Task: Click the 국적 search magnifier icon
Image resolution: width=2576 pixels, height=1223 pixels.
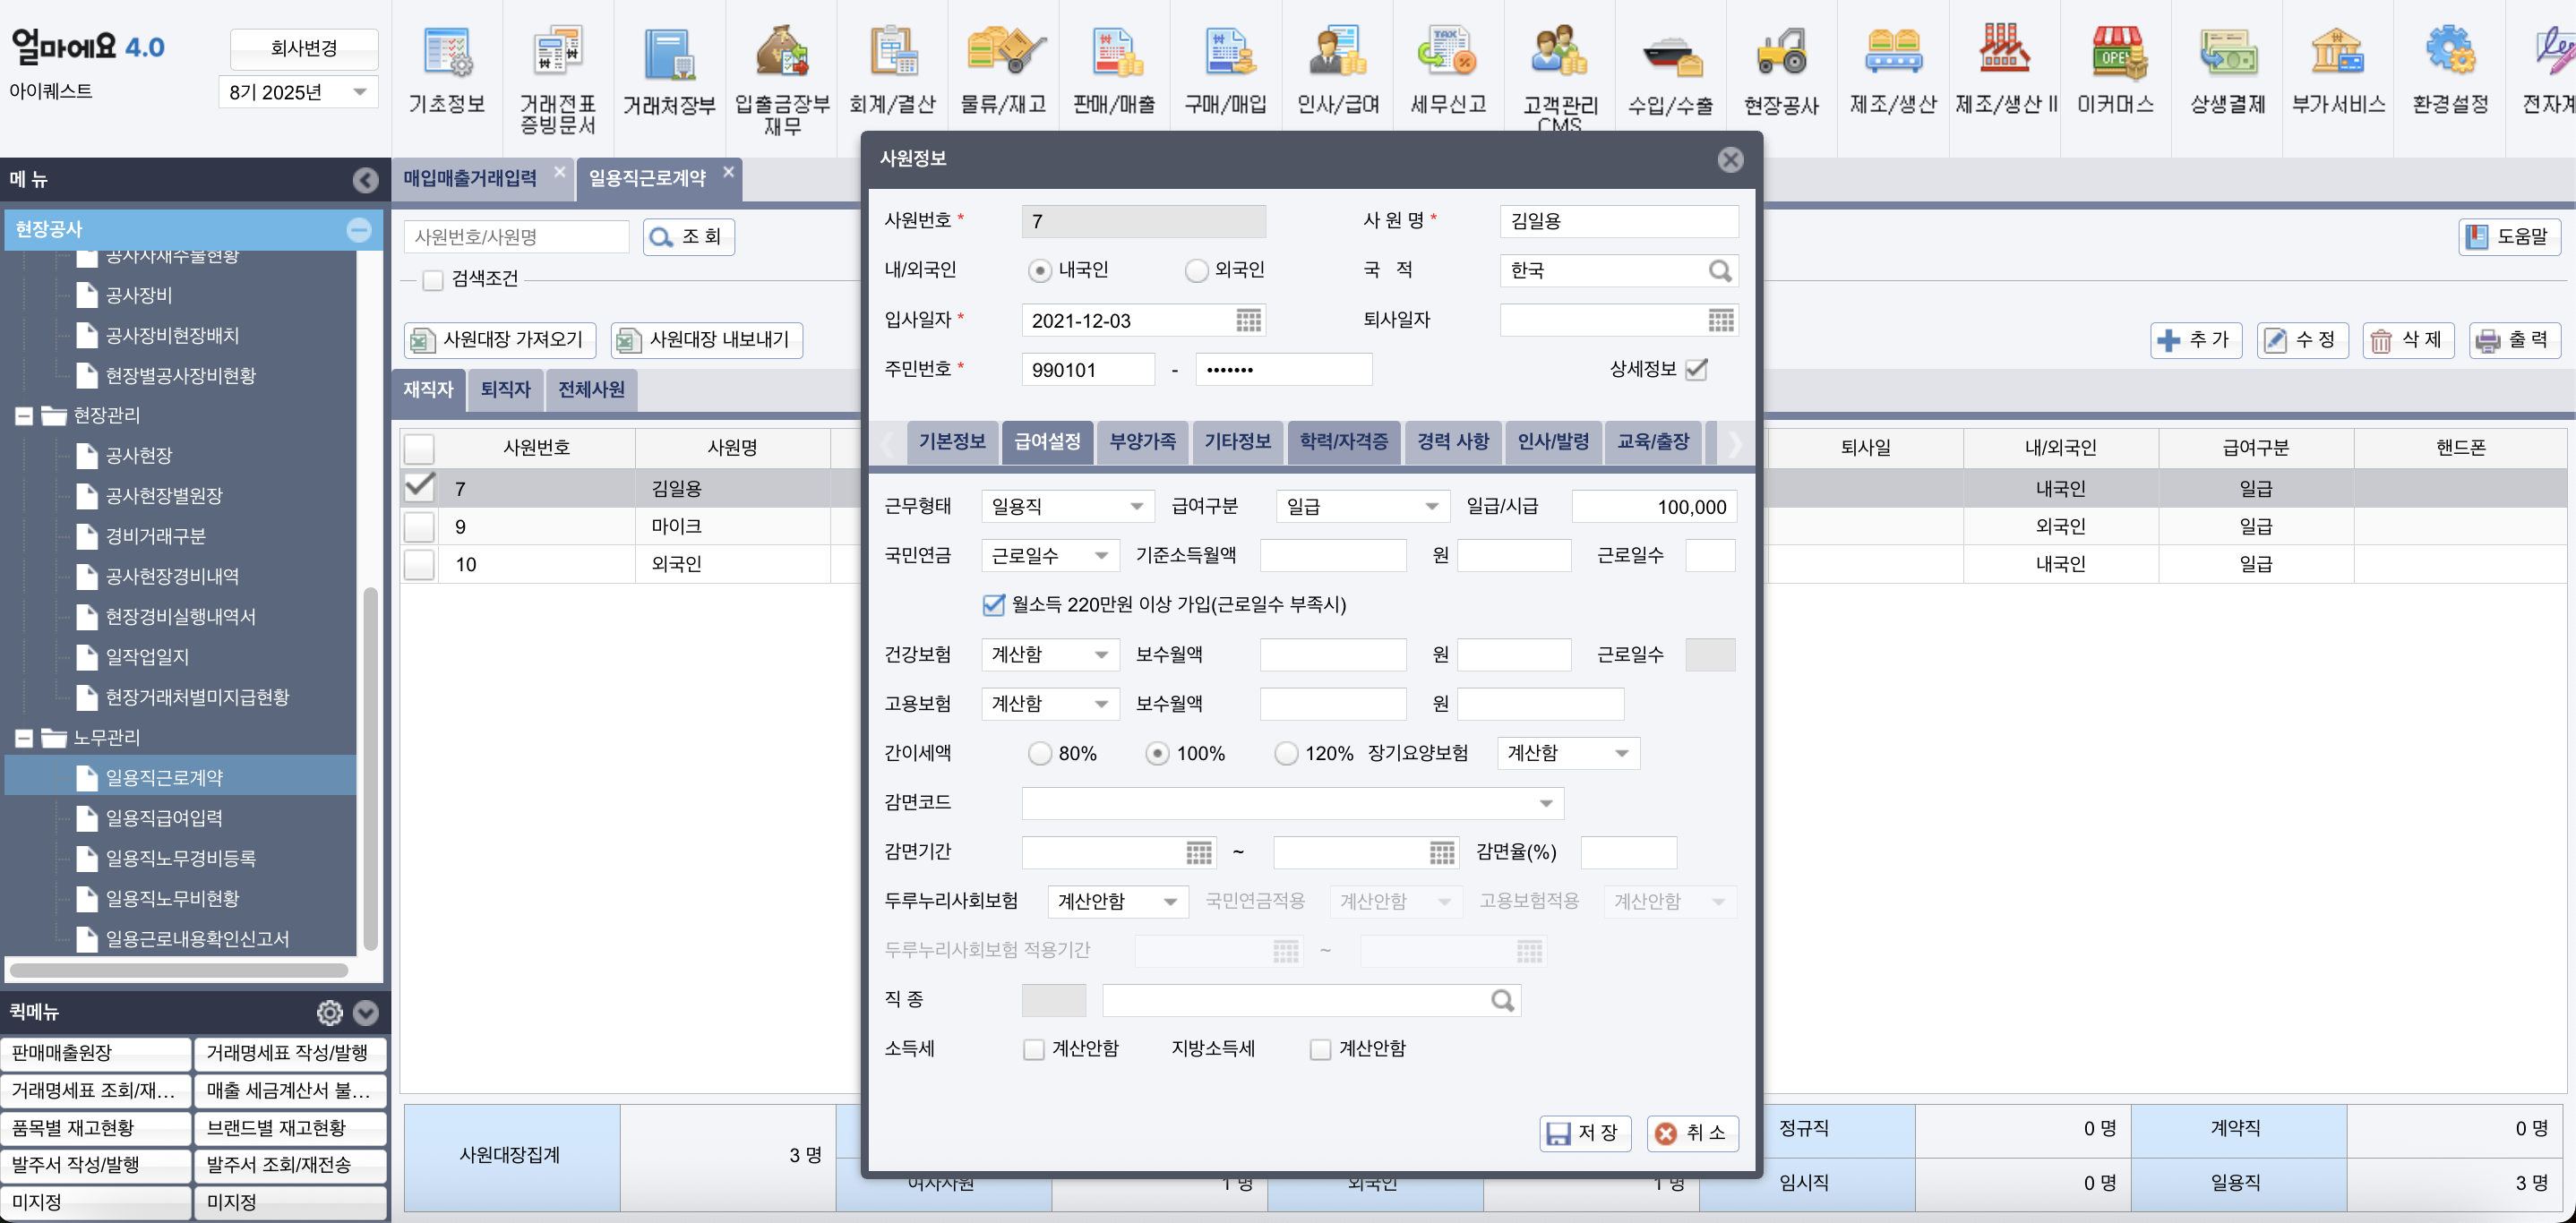Action: click(1719, 270)
